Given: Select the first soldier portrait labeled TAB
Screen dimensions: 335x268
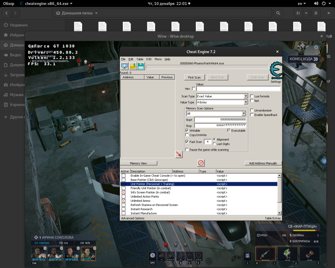Looking at the screenshot, I should [x=38, y=254].
